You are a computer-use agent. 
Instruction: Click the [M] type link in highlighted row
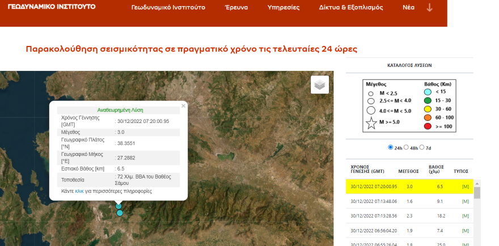point(466,187)
